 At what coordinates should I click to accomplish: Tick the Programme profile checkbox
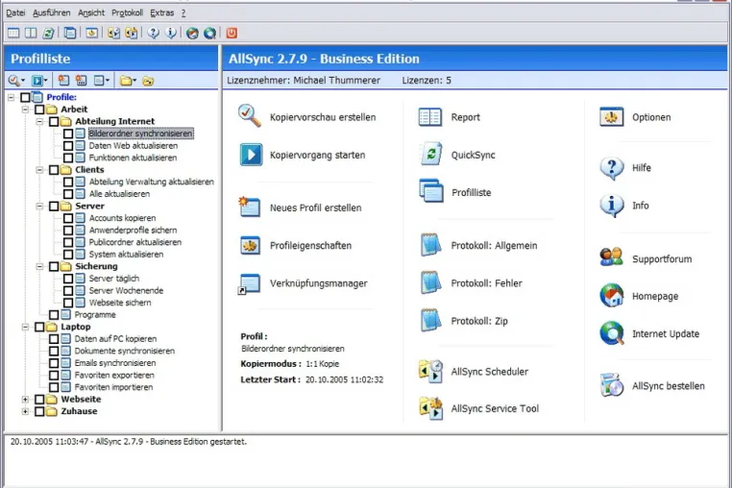(54, 315)
